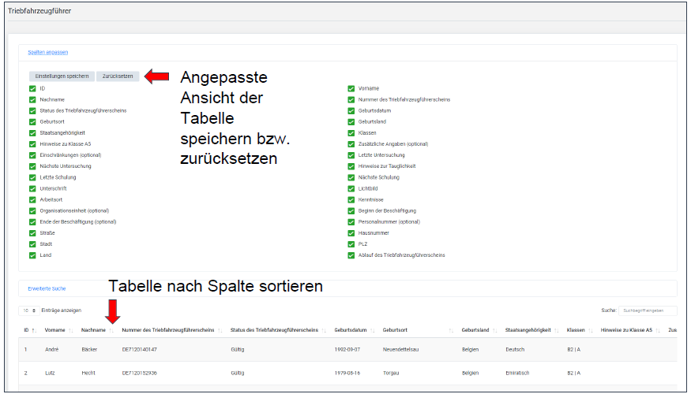691x394 pixels.
Task: Uncheck the PLZ column checkbox
Action: click(x=351, y=244)
